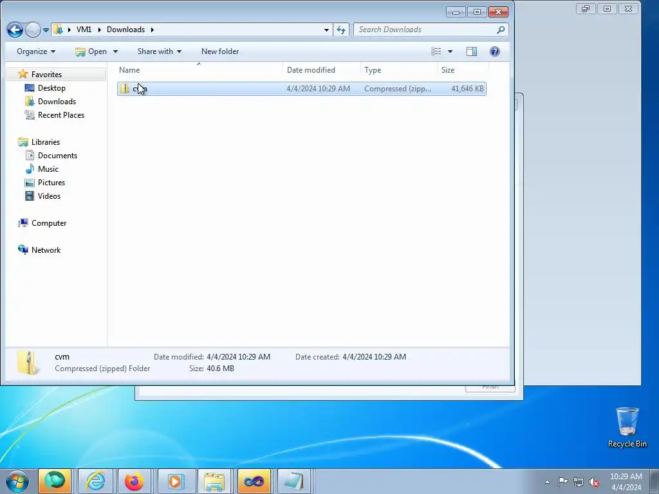Expand the arrow after Downloads breadcrumb
This screenshot has height=494, width=659.
coord(152,30)
